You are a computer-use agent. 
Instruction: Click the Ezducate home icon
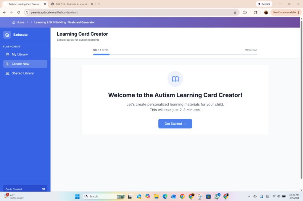click(x=7, y=34)
